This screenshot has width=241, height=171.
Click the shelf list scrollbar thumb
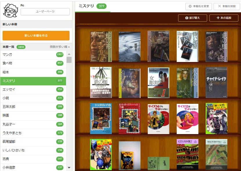click(x=69, y=60)
